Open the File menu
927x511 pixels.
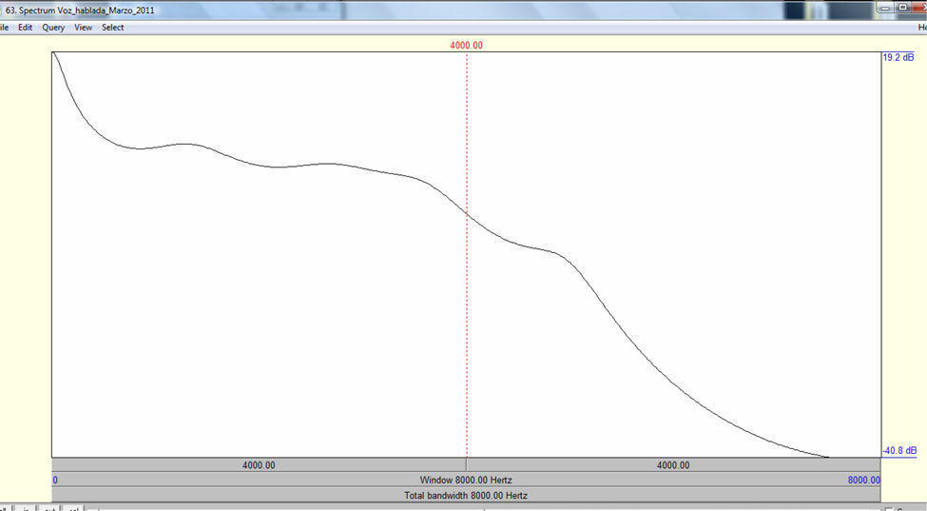pyautogui.click(x=4, y=28)
